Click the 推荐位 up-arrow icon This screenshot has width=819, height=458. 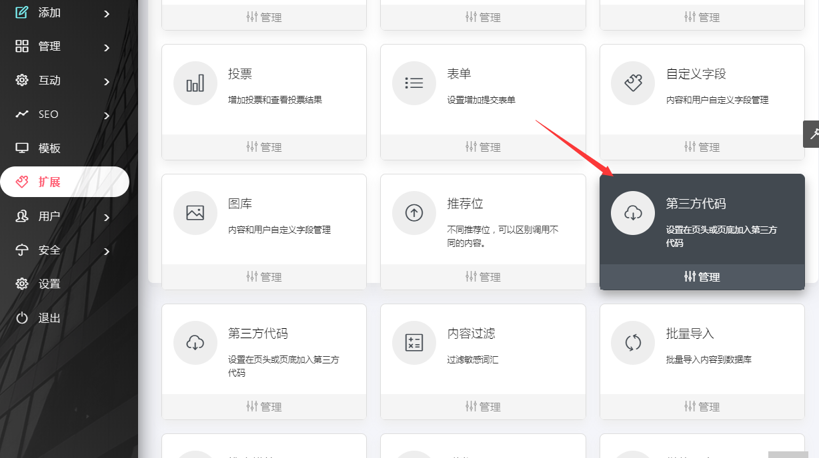pos(414,212)
